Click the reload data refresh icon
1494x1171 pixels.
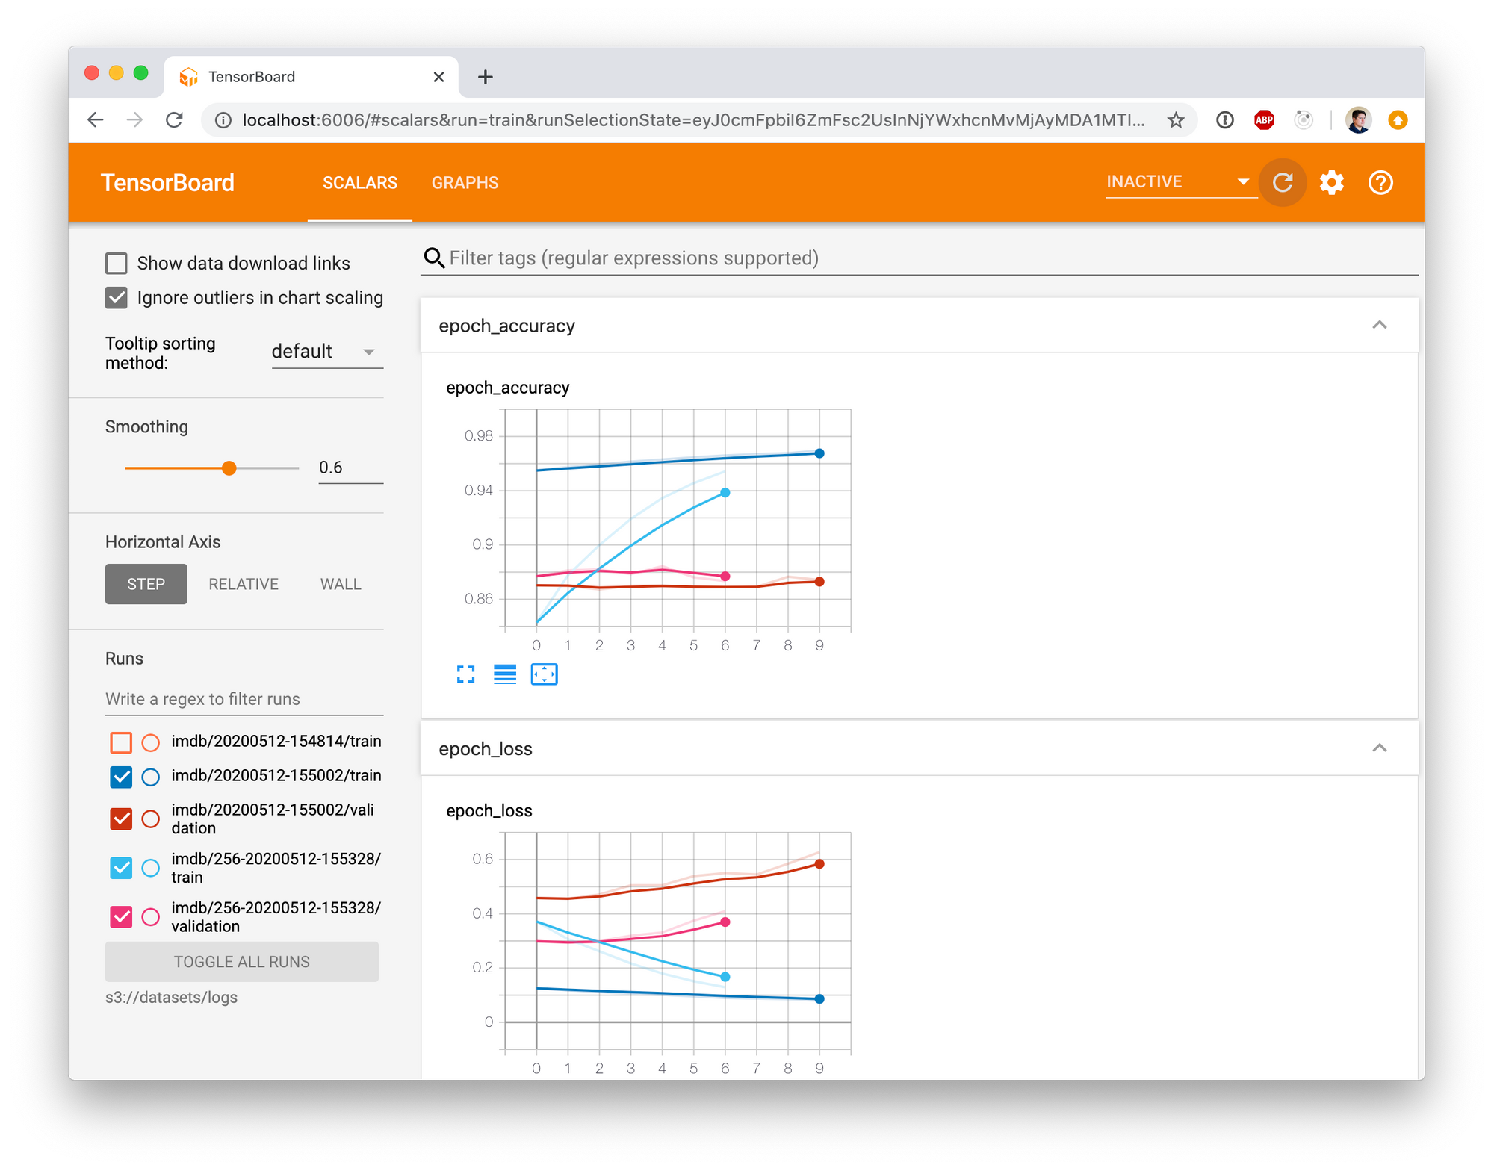pos(1282,182)
